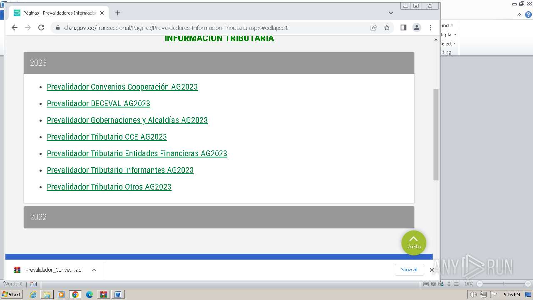View site security lock info
Image resolution: width=533 pixels, height=300 pixels.
click(x=57, y=27)
